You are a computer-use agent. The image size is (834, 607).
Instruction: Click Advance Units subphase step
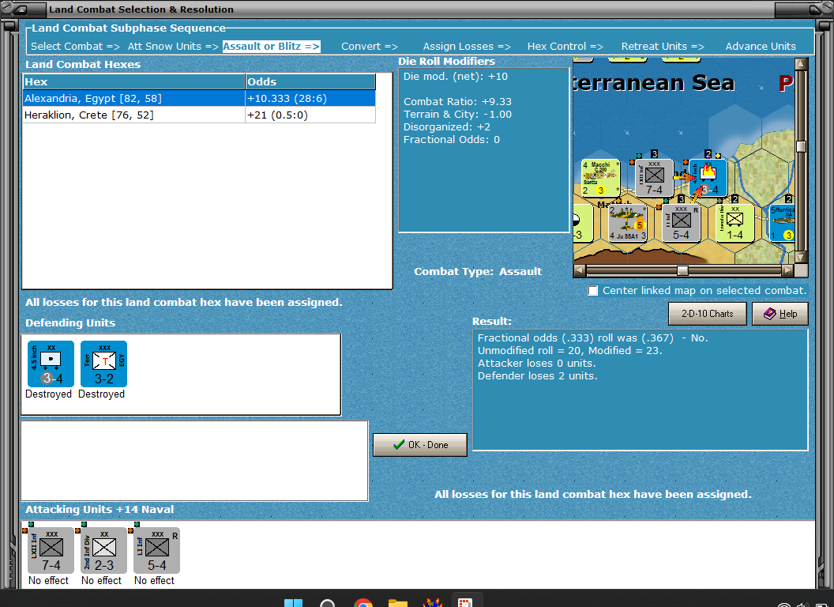[x=761, y=47]
